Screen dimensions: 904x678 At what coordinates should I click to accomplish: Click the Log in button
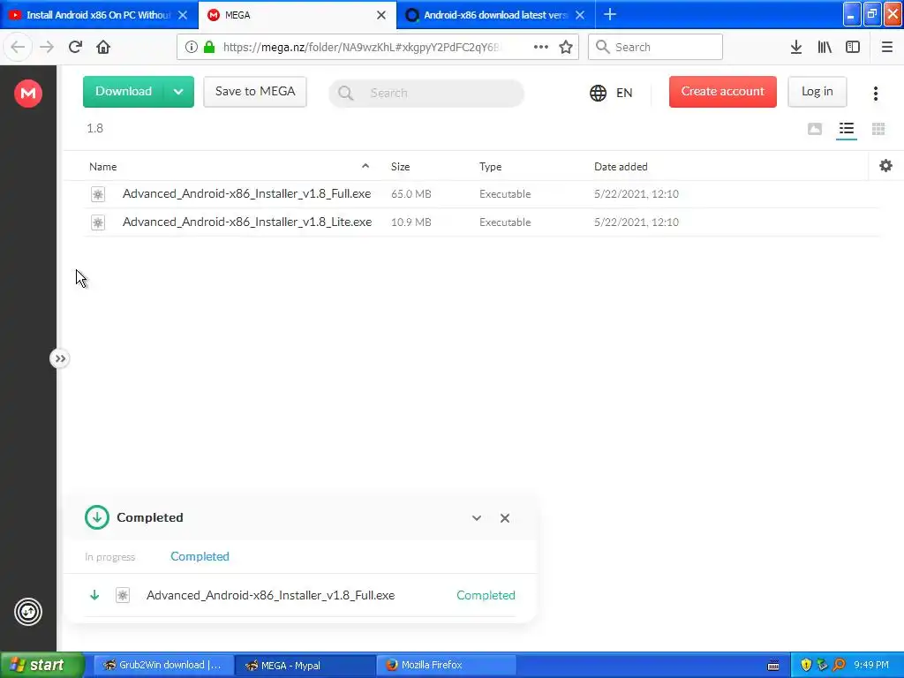(x=817, y=92)
